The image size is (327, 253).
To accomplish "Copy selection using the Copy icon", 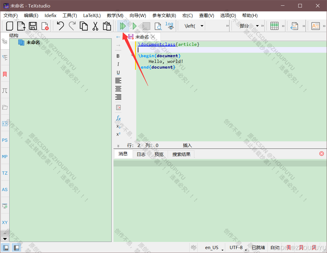I will 84,26.
